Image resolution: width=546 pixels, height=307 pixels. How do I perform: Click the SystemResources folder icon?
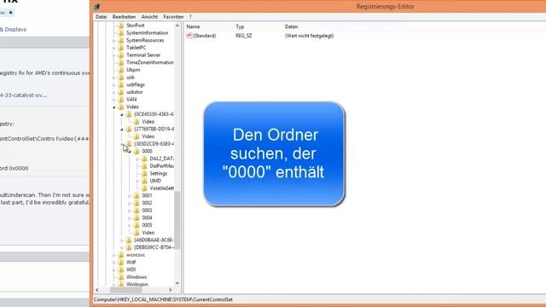coord(121,40)
